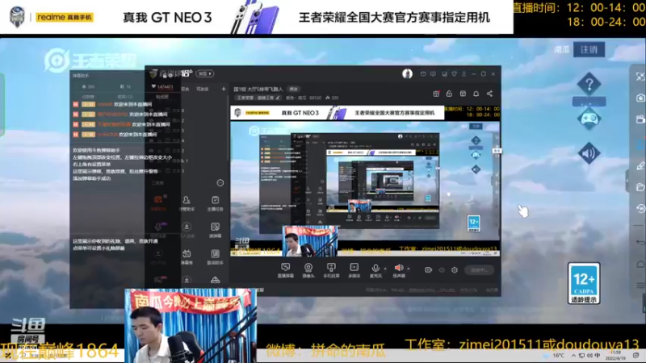The image size is (646, 363).
Task: Open the streamer tasks tool (主播任务)
Action: point(215,203)
